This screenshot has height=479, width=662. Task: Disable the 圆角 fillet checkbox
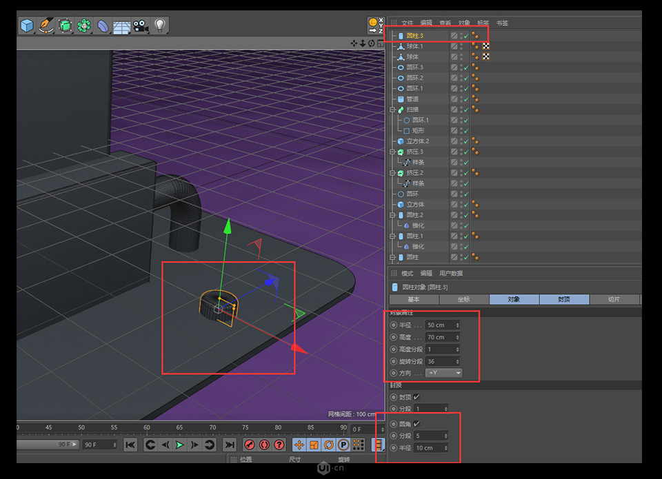(x=416, y=424)
